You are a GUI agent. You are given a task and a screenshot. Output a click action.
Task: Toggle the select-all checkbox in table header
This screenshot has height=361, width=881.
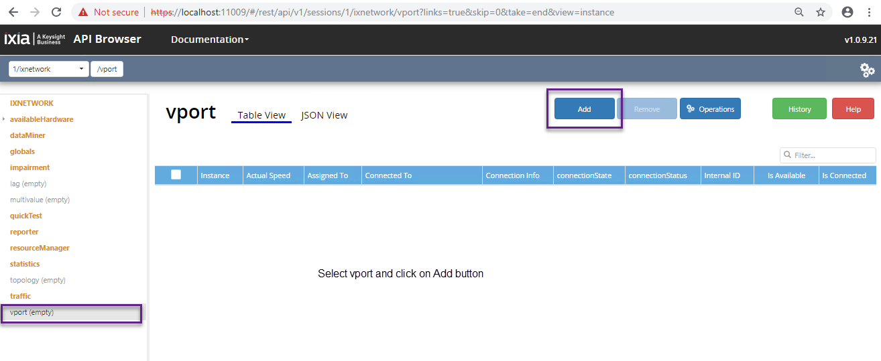(176, 175)
